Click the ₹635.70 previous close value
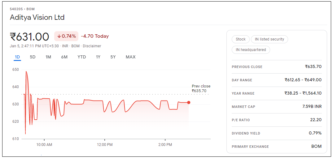The height and width of the screenshot is (158, 333). (313, 66)
